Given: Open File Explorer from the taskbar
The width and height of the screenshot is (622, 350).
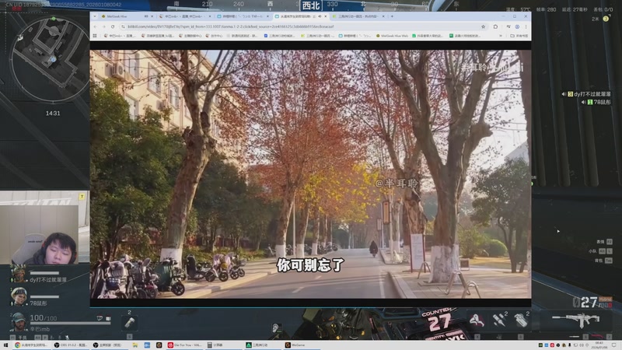Looking at the screenshot, I should 135,345.
